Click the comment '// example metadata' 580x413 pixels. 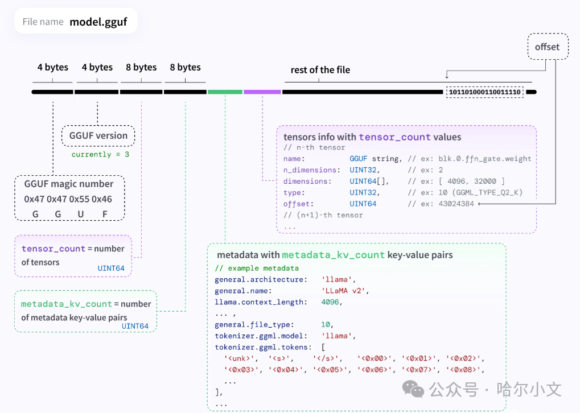pyautogui.click(x=257, y=269)
